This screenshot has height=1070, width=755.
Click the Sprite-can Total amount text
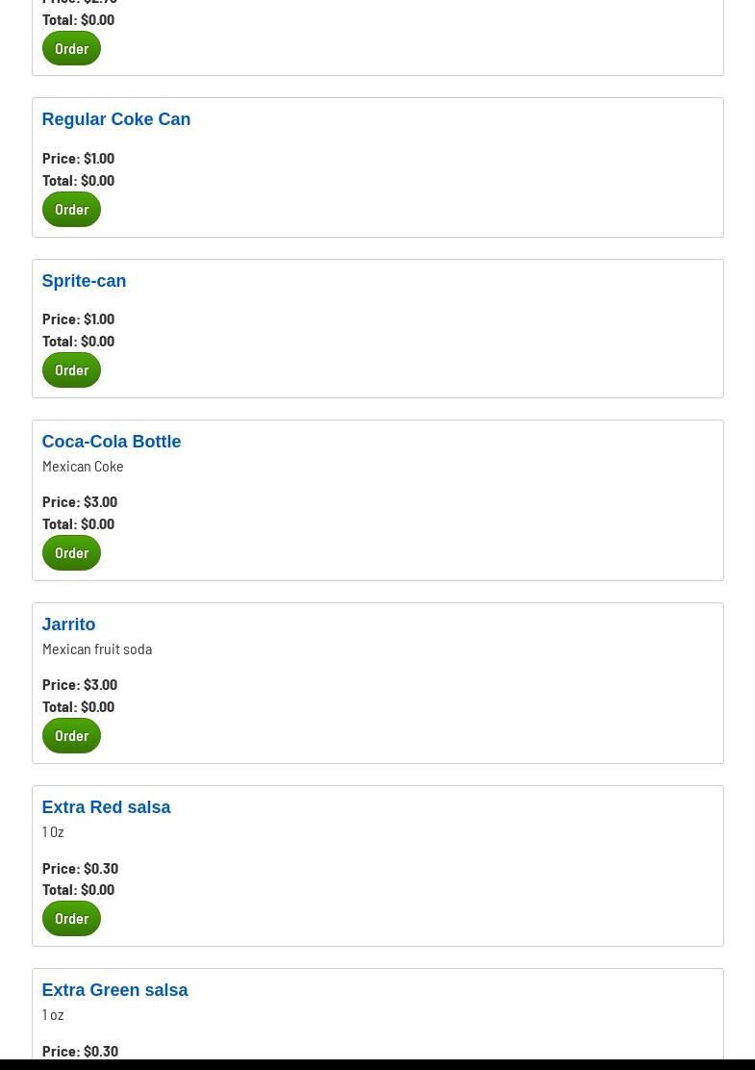[78, 341]
